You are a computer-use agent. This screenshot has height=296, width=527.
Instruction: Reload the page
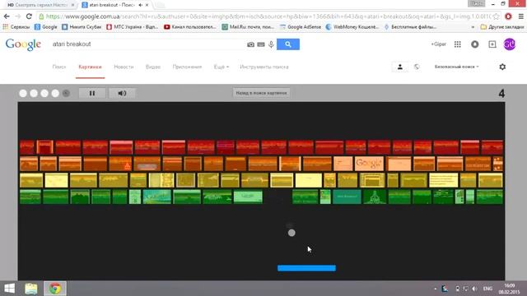tap(29, 16)
